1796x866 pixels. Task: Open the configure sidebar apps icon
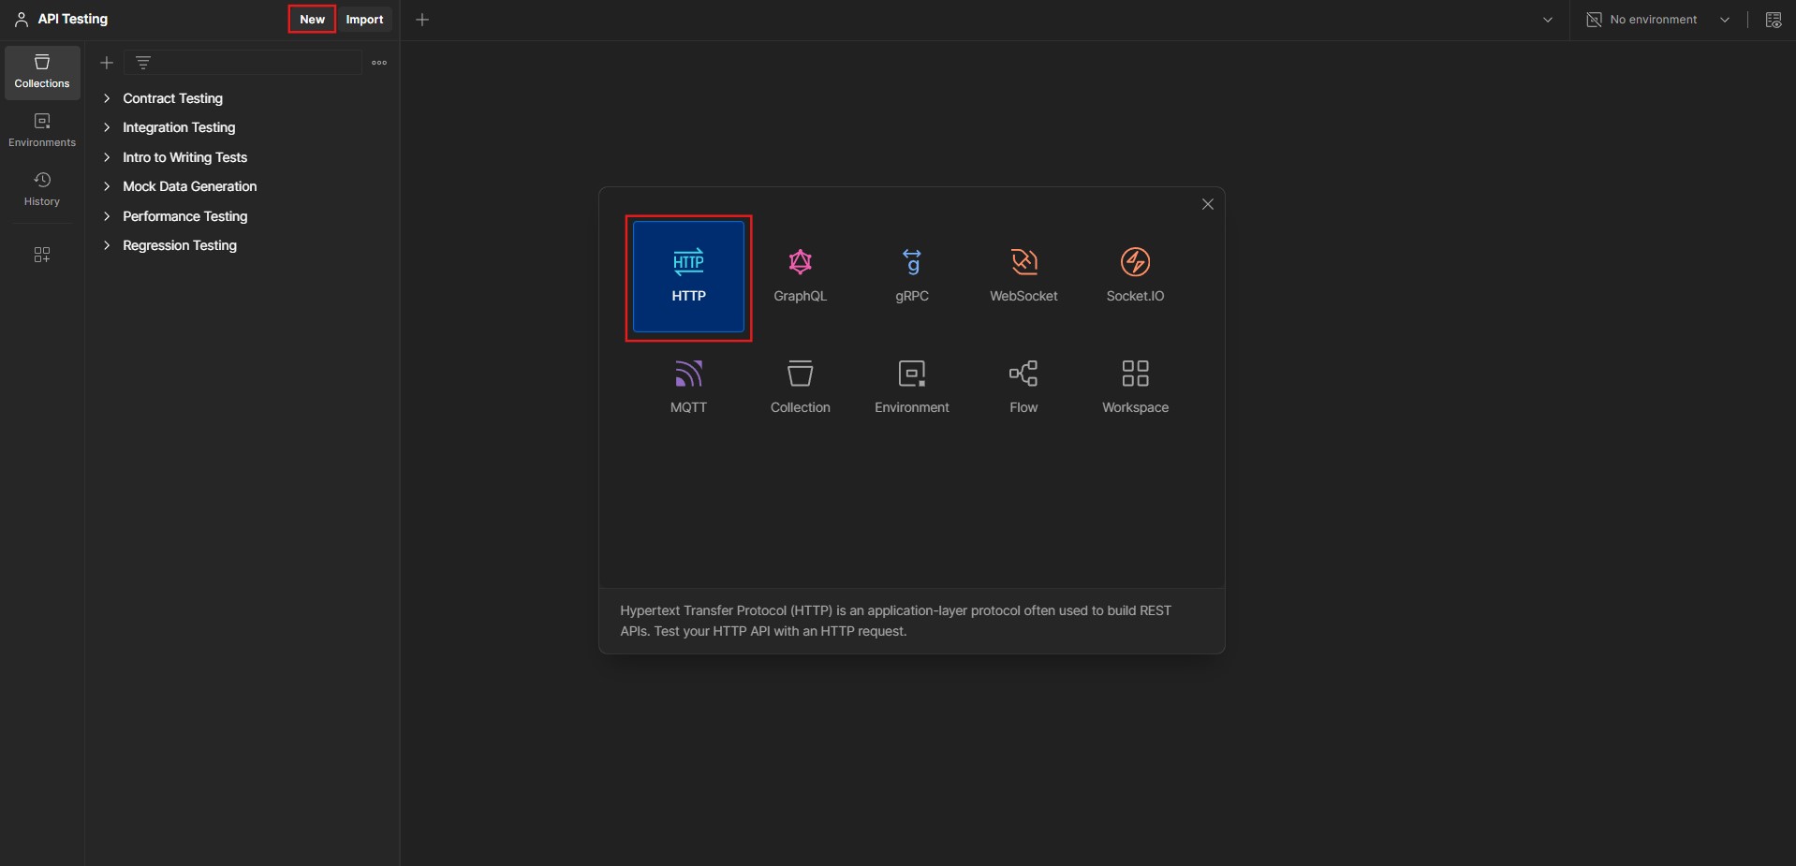pos(42,255)
